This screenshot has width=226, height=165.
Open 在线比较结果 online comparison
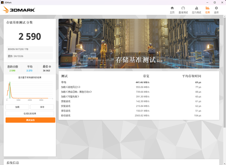(x=30, y=114)
